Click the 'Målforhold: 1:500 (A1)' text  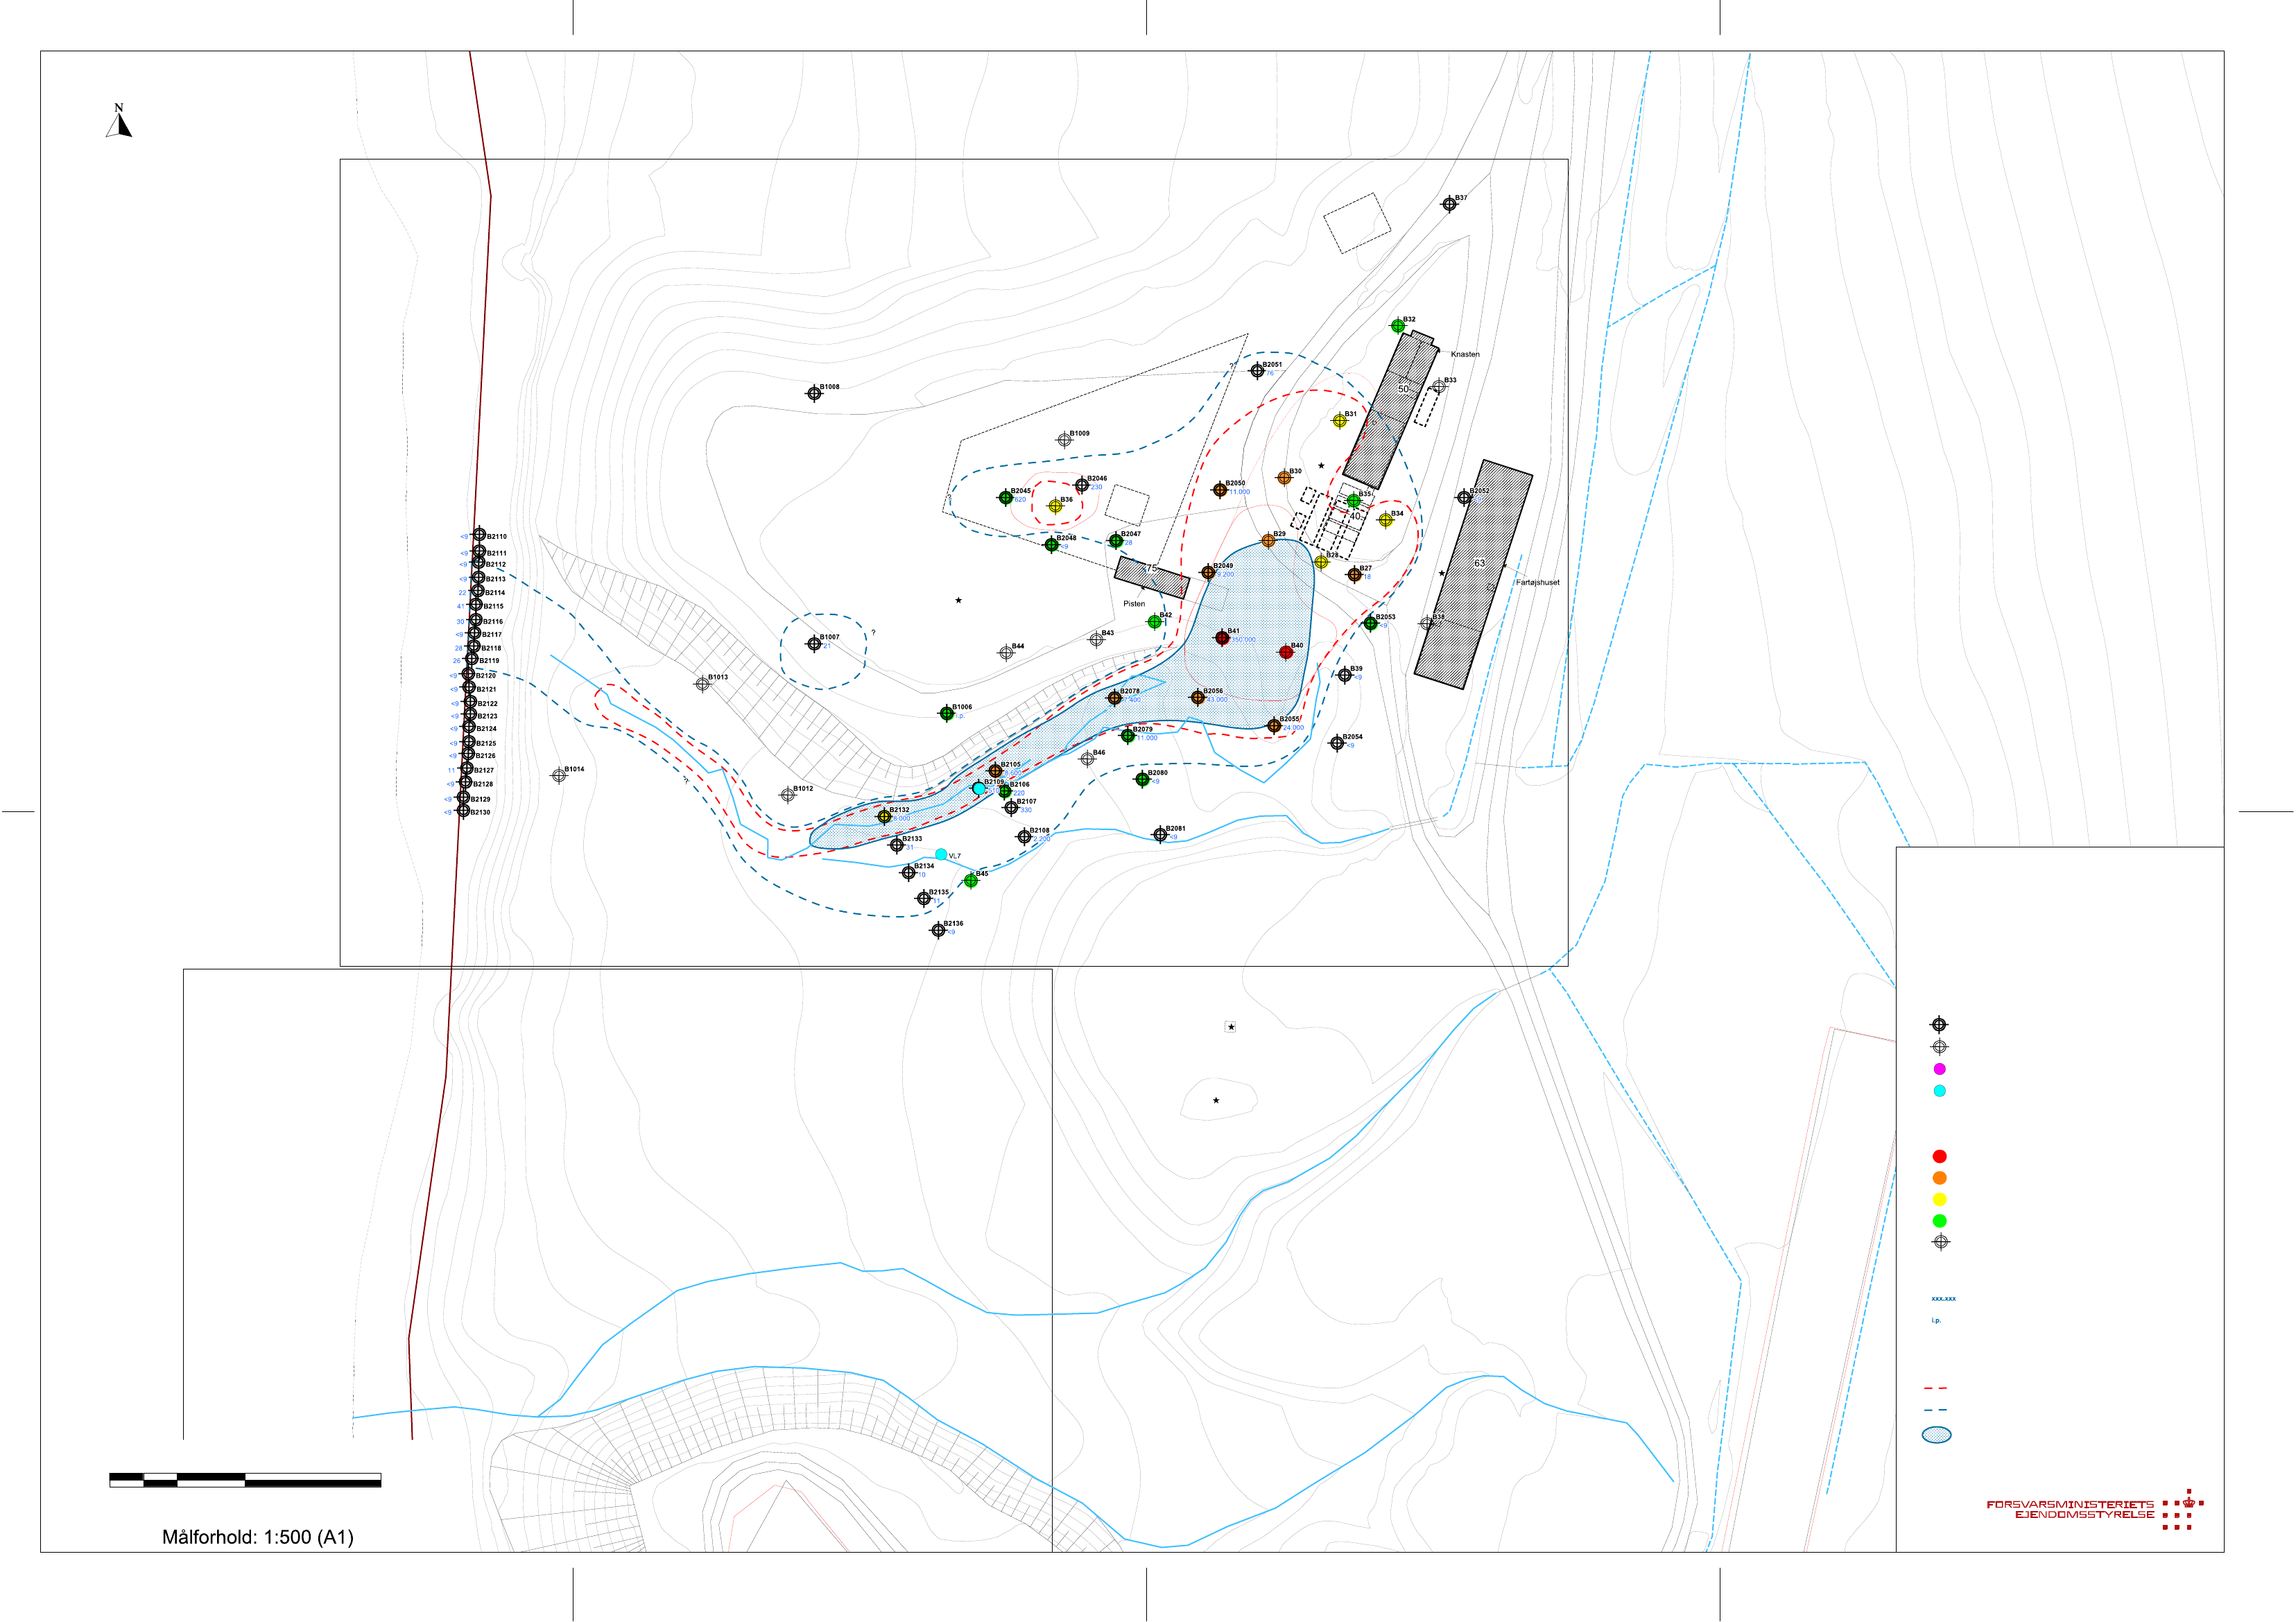[x=258, y=1537]
